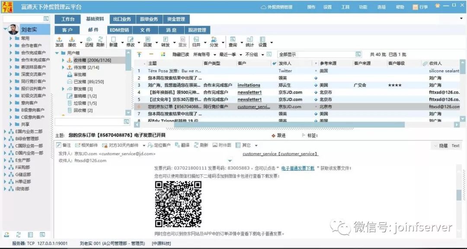This screenshot has width=467, height=249.
Task: Click the 全部显示 filter input field
Action: 316,54
